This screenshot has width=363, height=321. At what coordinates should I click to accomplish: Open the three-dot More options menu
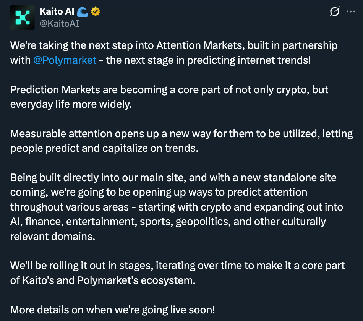[x=350, y=12]
